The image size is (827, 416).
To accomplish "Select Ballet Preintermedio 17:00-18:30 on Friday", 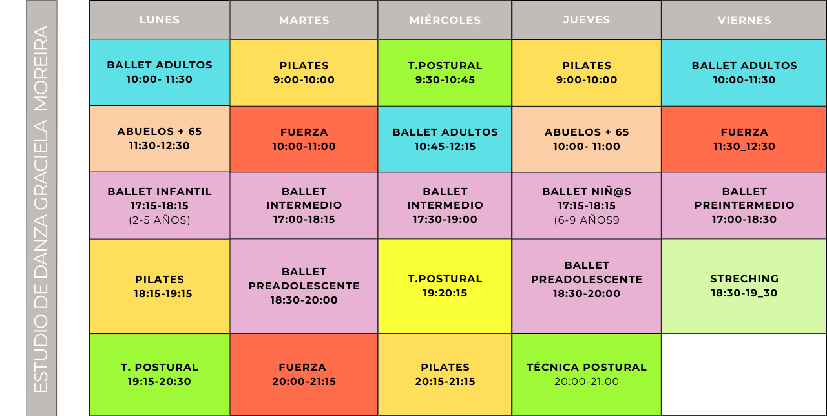I will tap(744, 205).
